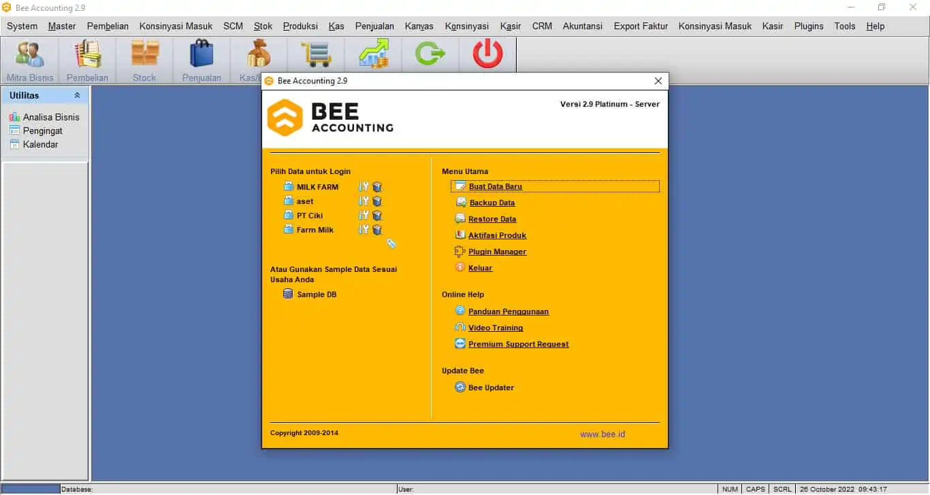Click the trash icon for aset database
Image resolution: width=930 pixels, height=495 pixels.
[377, 201]
